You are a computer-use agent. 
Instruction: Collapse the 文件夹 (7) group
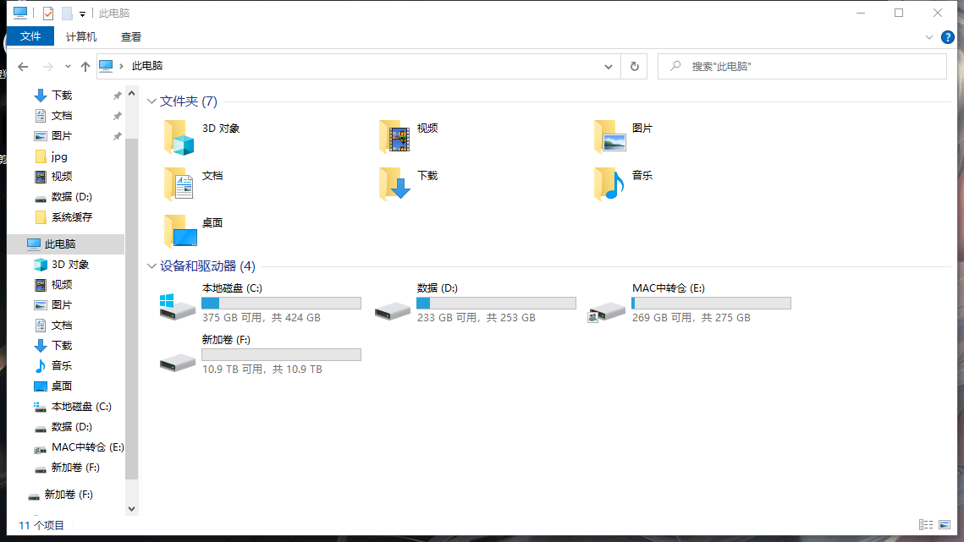pos(151,101)
